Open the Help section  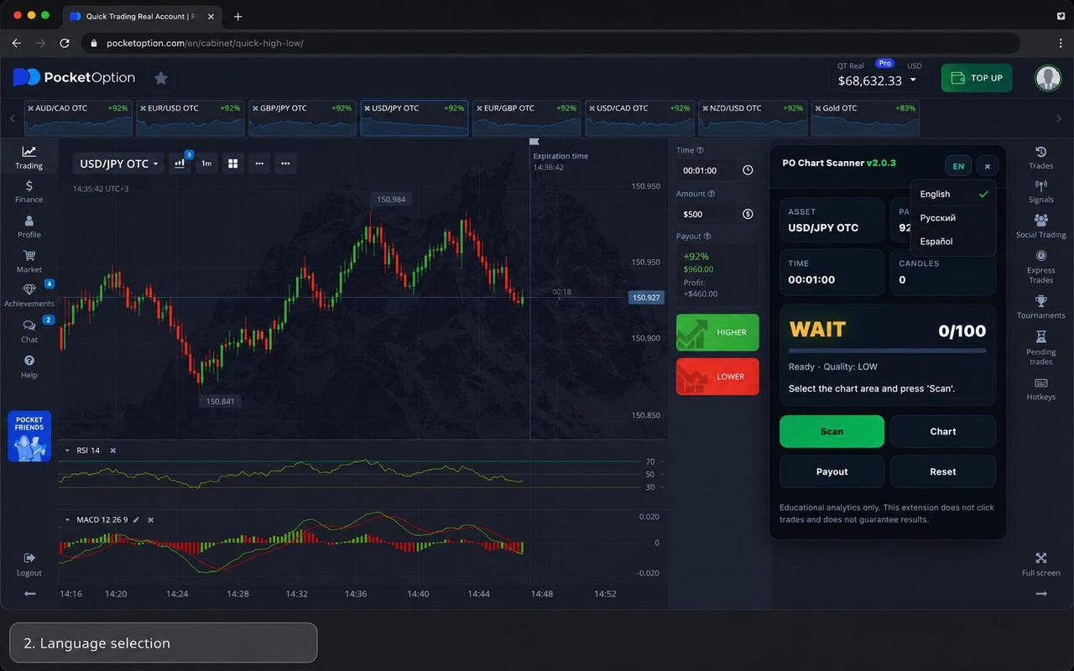tap(29, 367)
